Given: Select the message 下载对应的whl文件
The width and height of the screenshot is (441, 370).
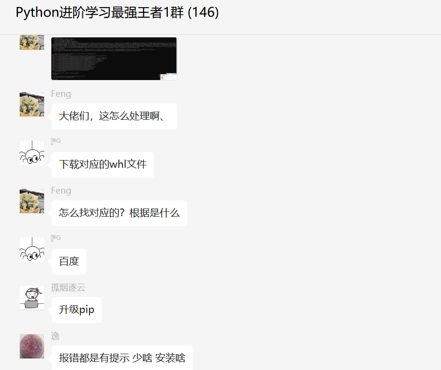Looking at the screenshot, I should [103, 165].
